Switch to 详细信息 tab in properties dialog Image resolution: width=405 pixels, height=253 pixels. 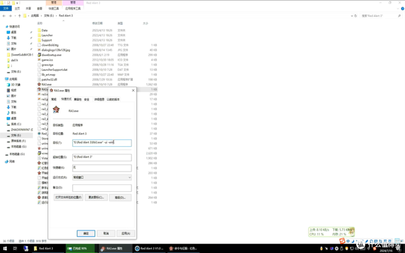[x=99, y=99]
